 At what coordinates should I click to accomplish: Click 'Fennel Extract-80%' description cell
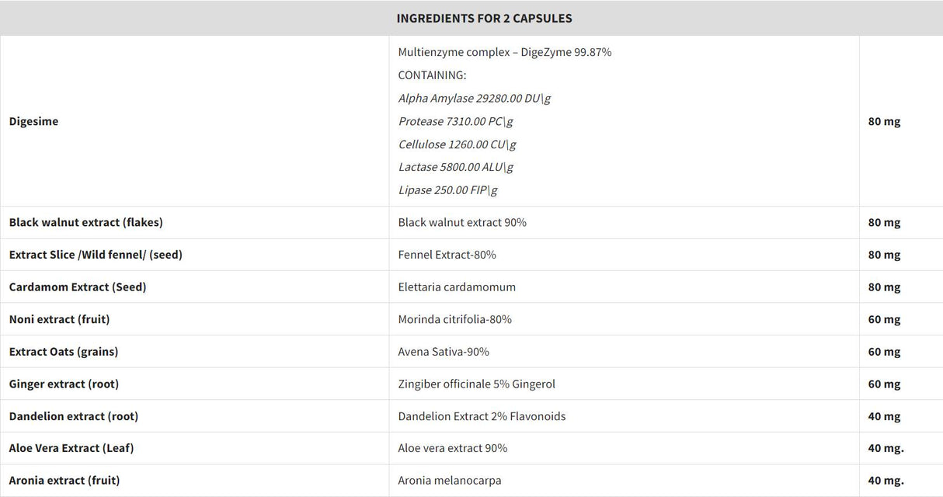[x=447, y=255]
